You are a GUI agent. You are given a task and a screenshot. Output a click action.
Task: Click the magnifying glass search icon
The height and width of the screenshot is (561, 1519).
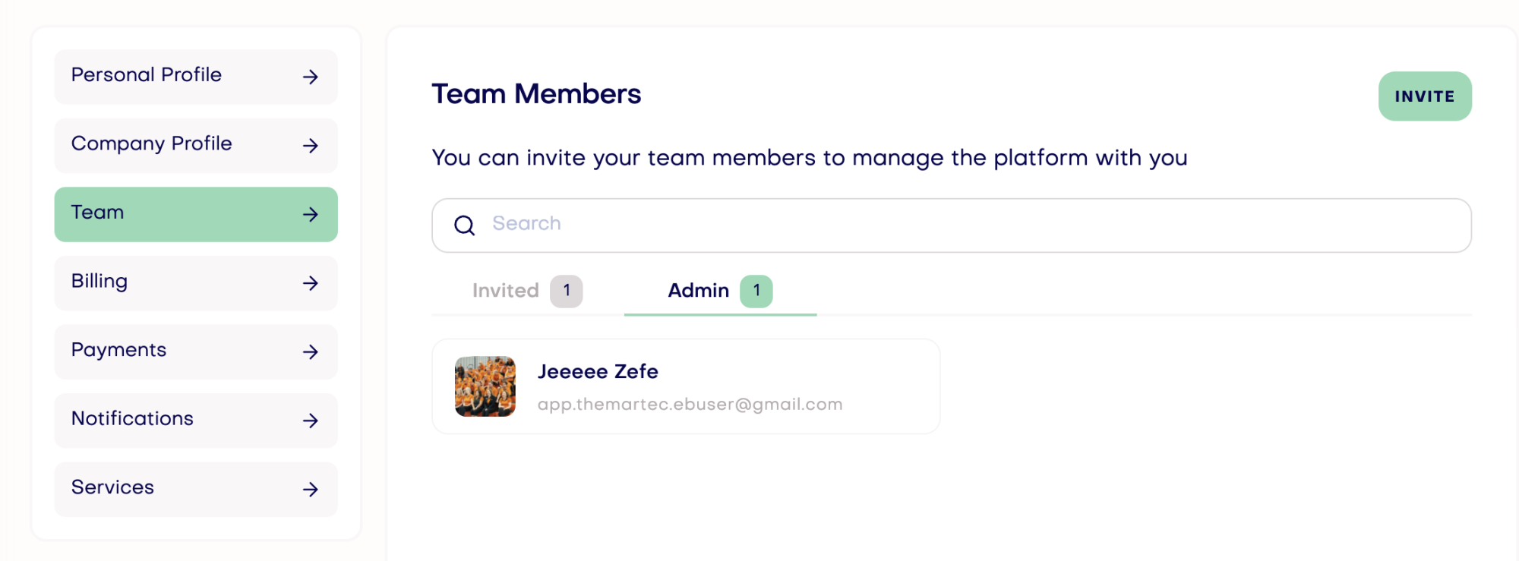[464, 225]
